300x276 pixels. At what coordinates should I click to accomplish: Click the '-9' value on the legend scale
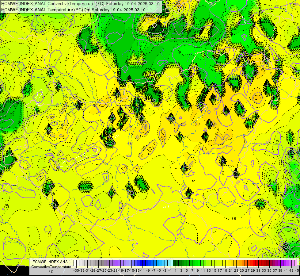tap(148, 270)
